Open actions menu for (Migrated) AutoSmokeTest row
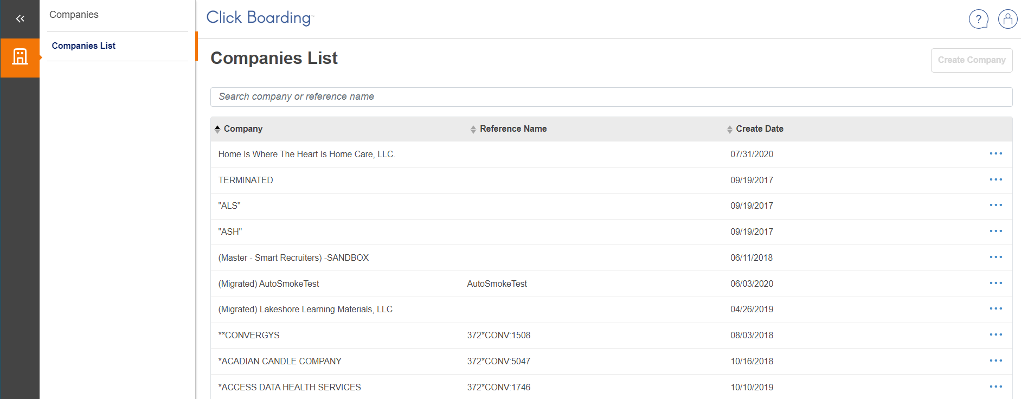The width and height of the screenshot is (1021, 399). tap(996, 284)
